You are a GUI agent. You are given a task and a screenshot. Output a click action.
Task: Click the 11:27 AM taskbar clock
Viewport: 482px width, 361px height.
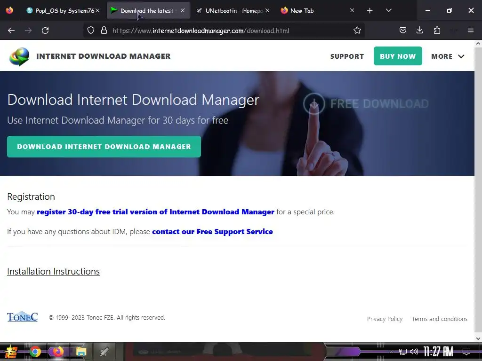click(x=438, y=352)
